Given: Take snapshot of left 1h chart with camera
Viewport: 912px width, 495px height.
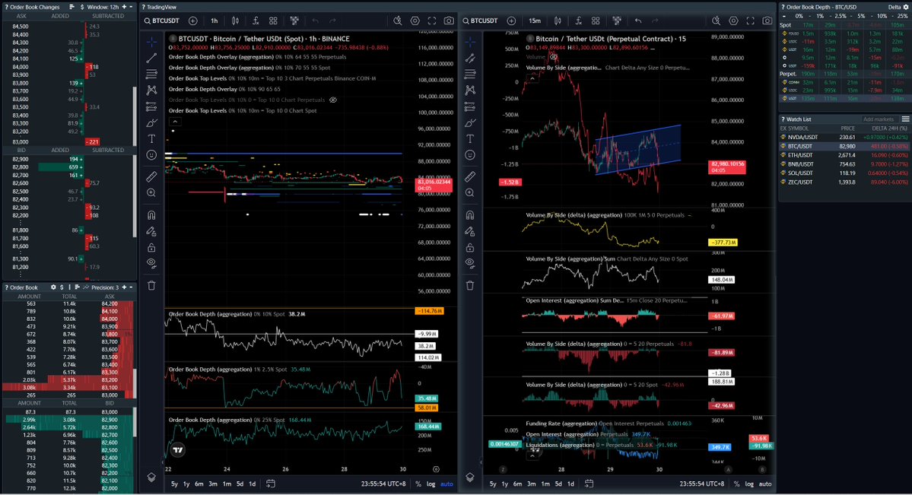Looking at the screenshot, I should (x=449, y=21).
